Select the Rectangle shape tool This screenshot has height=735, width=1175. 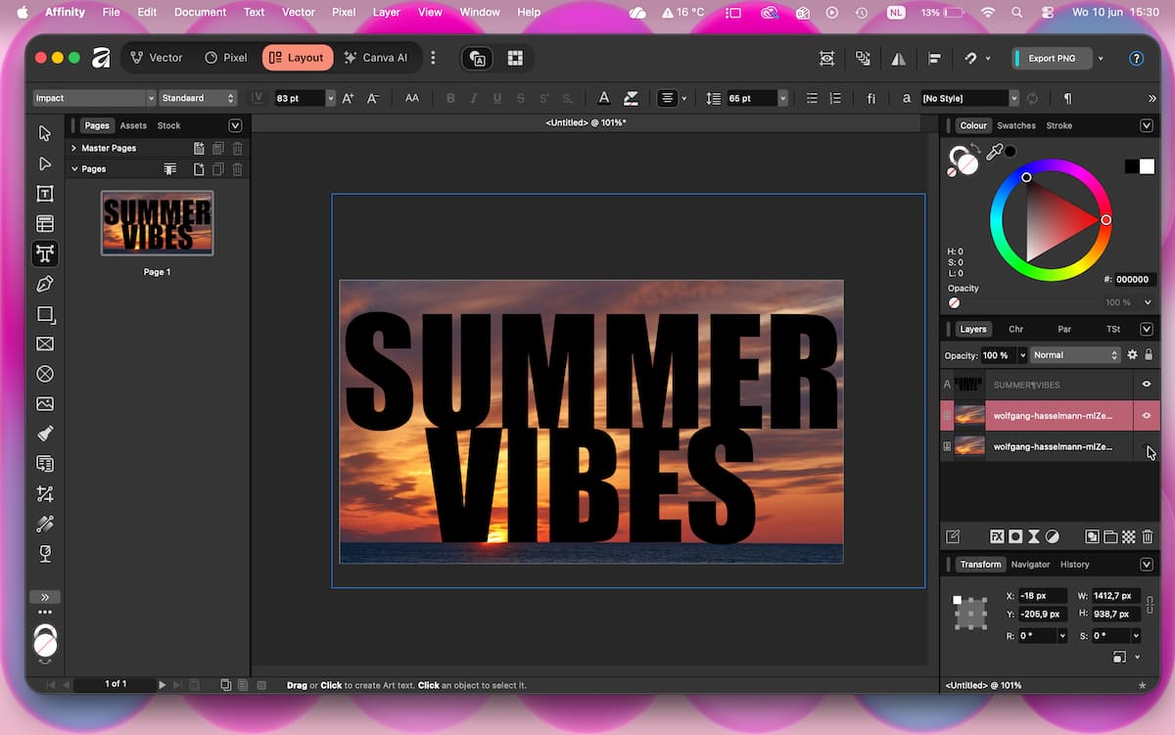pyautogui.click(x=44, y=314)
